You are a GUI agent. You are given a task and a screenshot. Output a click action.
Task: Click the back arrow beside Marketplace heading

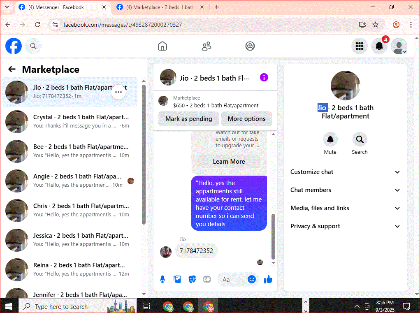coord(12,70)
